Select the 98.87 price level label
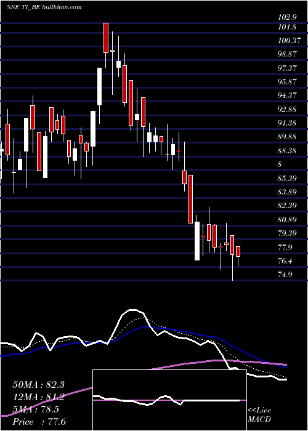Screen dimensions: 308x431 [x=288, y=54]
